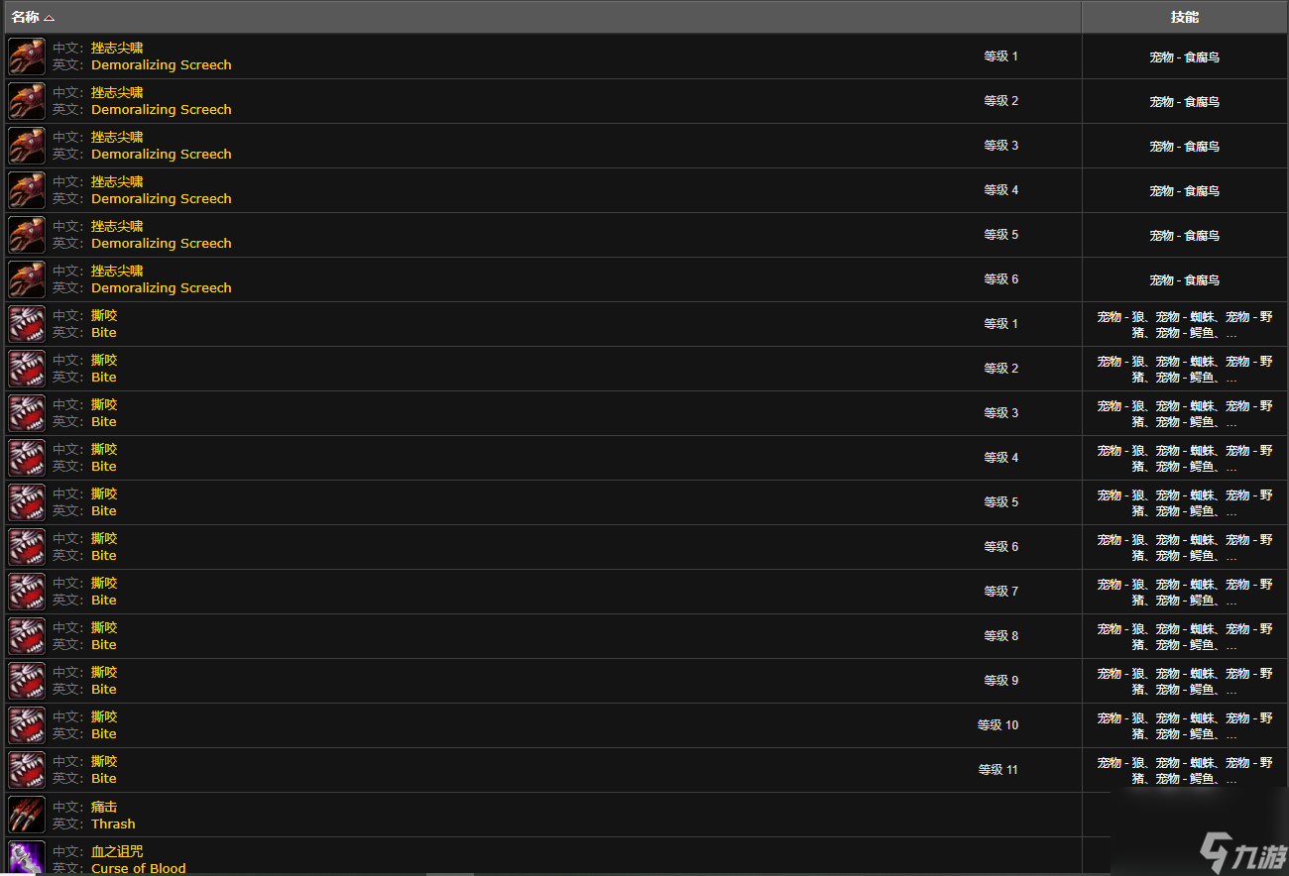Open Demoralizing Screech link for level 5
1289x876 pixels.
click(162, 244)
